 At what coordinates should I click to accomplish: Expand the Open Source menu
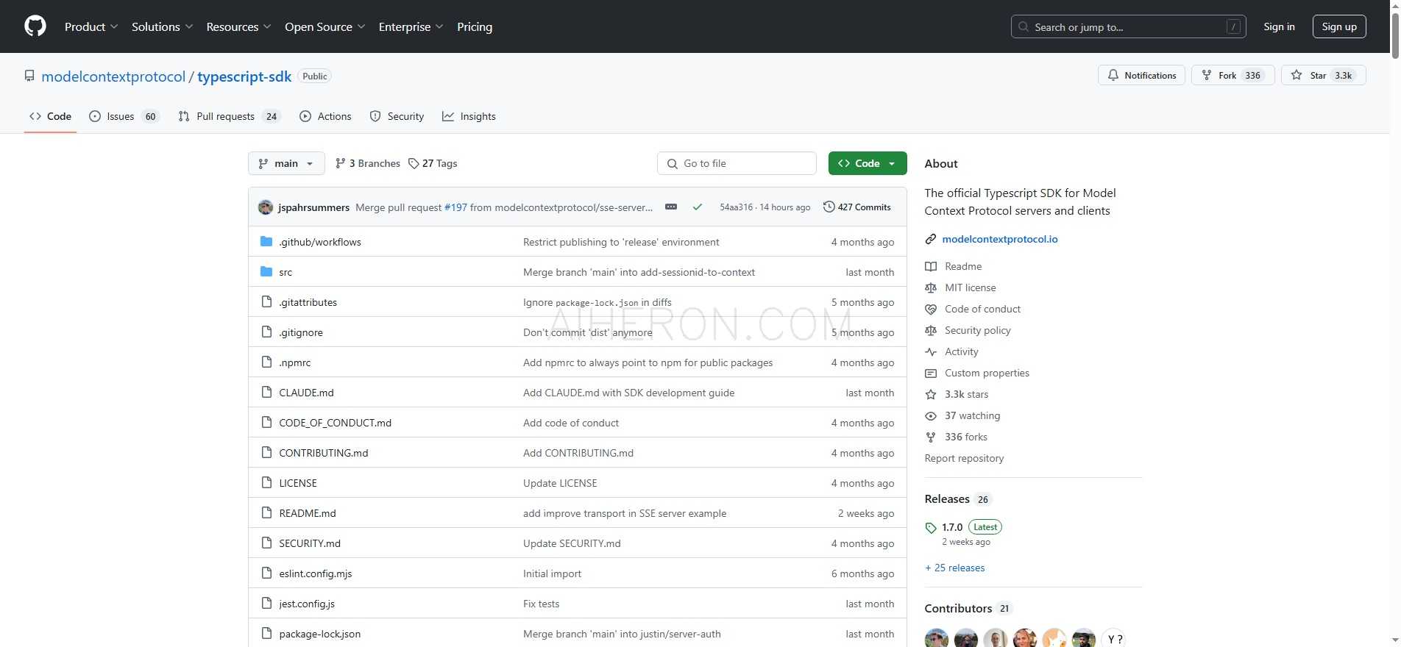pyautogui.click(x=324, y=26)
